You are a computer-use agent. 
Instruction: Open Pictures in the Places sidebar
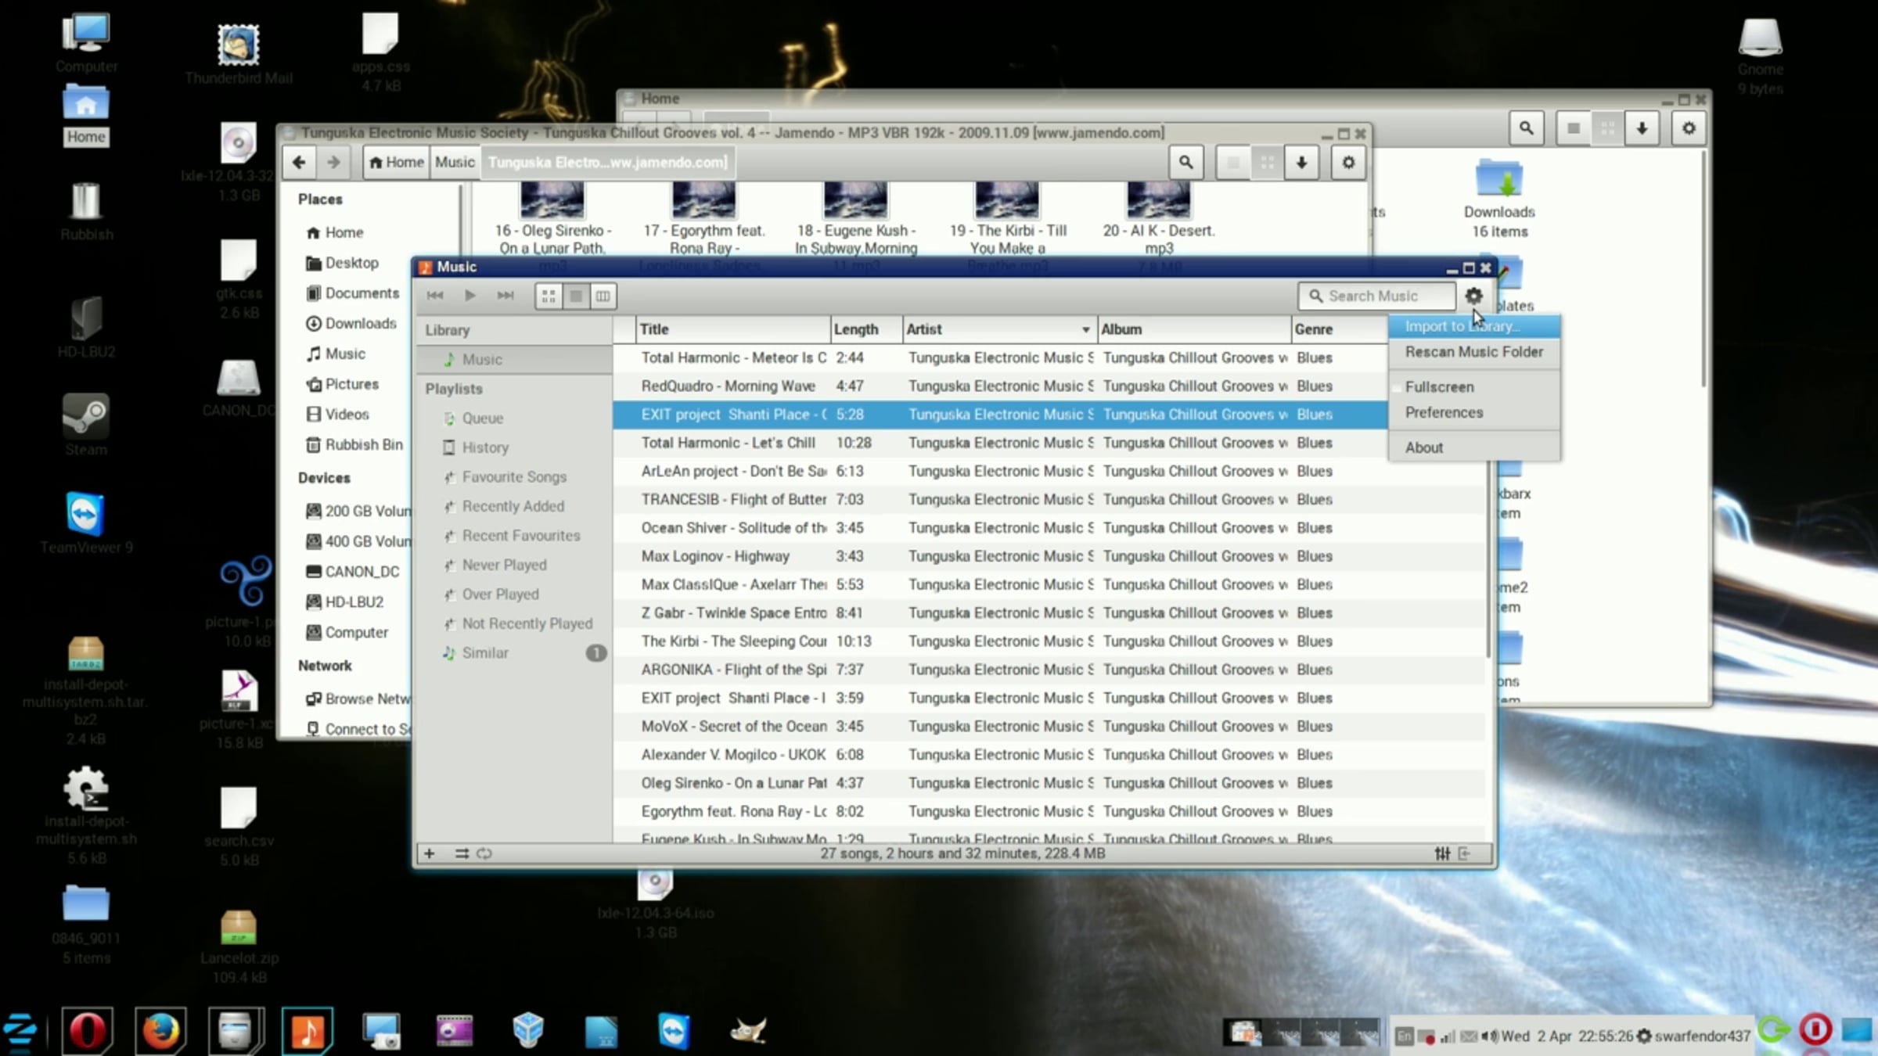click(x=344, y=384)
